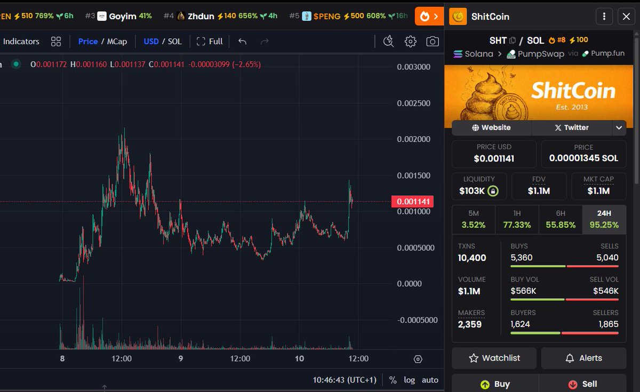The width and height of the screenshot is (640, 392).
Task: Click the TXNS 10,400 value
Action: pyautogui.click(x=472, y=258)
